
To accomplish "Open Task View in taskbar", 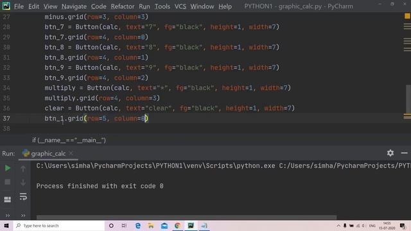I will (x=124, y=225).
